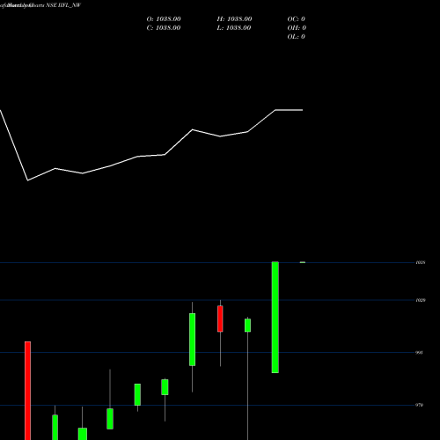Click the 1038 price axis label
The width and height of the screenshot is (440, 440).
[x=421, y=262]
